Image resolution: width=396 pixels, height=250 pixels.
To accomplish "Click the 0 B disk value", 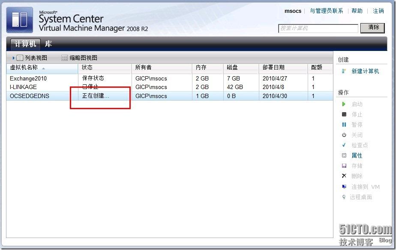I will point(231,96).
